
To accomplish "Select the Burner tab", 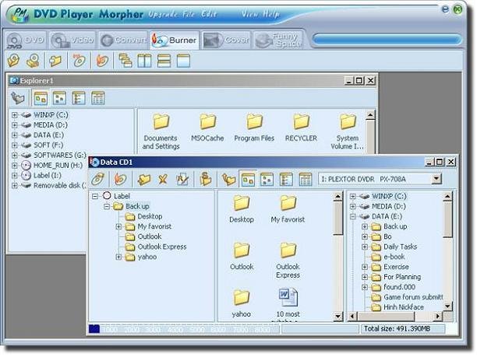I will pyautogui.click(x=175, y=40).
